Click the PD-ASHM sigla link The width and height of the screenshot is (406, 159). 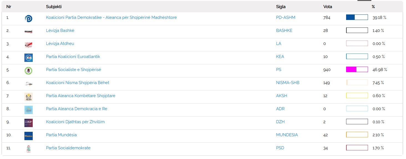pos(286,17)
